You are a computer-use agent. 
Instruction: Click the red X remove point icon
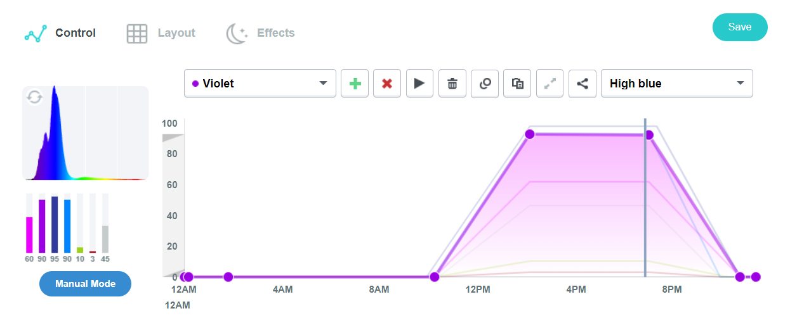click(x=387, y=84)
